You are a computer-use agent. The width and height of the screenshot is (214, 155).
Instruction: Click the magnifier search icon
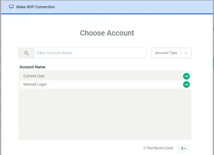pyautogui.click(x=26, y=53)
